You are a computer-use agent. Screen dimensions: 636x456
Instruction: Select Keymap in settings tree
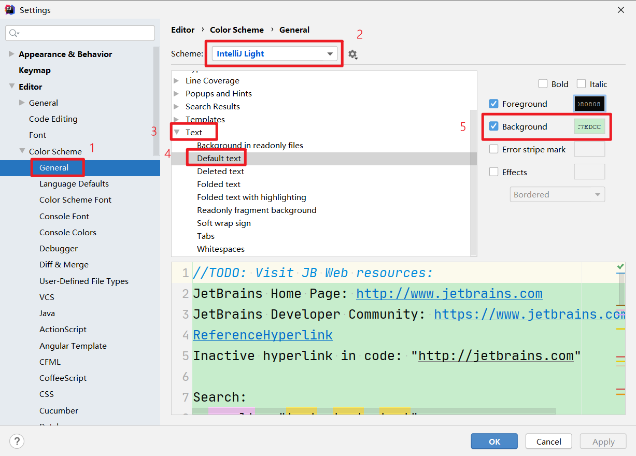pos(35,70)
